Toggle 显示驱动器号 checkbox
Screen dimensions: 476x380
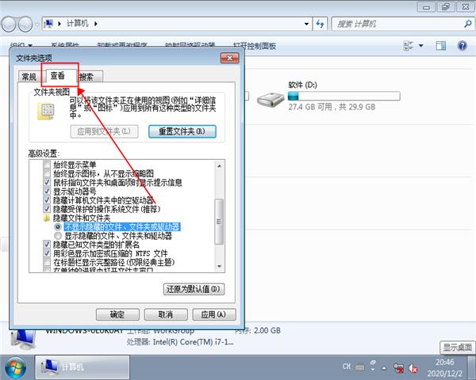pos(47,192)
